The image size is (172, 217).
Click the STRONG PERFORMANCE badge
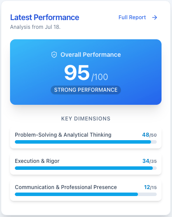click(86, 90)
